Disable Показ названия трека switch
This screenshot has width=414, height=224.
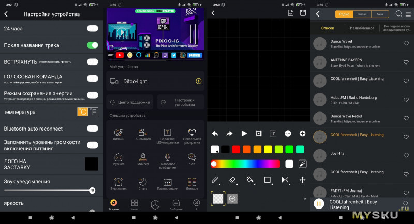[x=93, y=45]
